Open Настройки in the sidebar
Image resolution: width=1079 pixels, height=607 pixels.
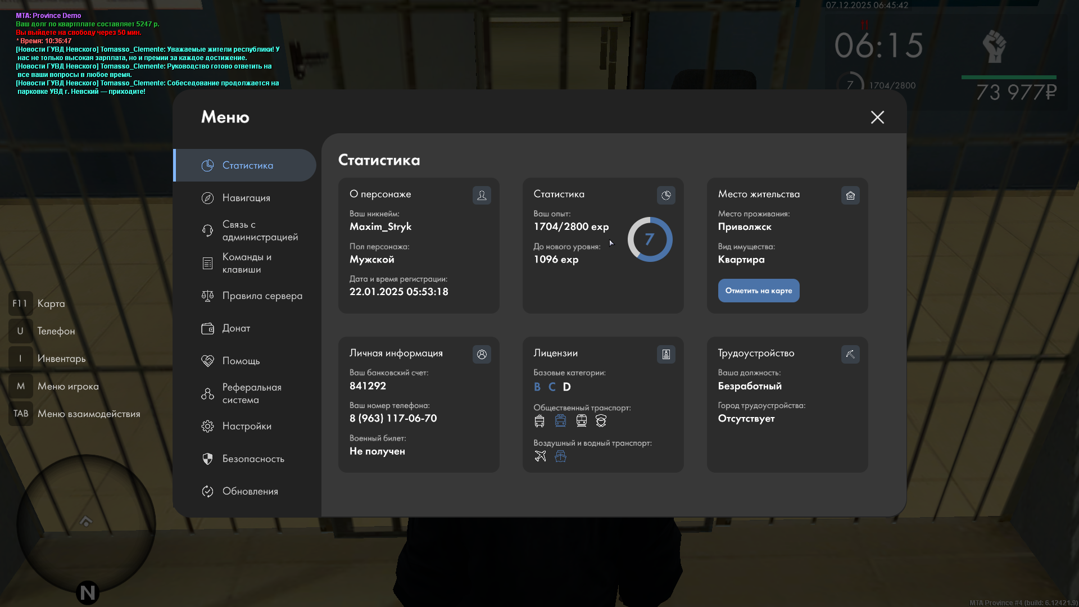(x=247, y=426)
